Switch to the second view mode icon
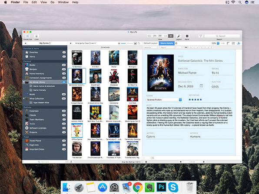Image resolution: width=259 pixels, height=194 pixels. (x=155, y=36)
